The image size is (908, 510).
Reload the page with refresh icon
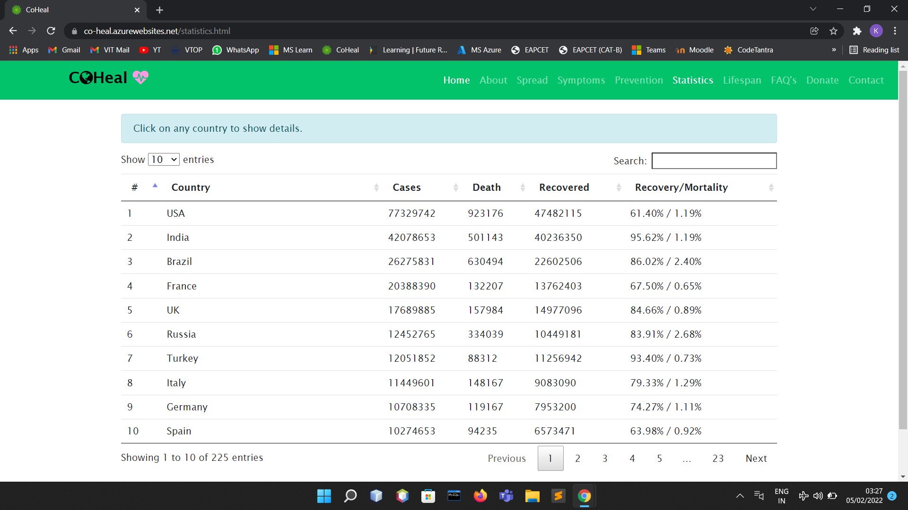51,31
